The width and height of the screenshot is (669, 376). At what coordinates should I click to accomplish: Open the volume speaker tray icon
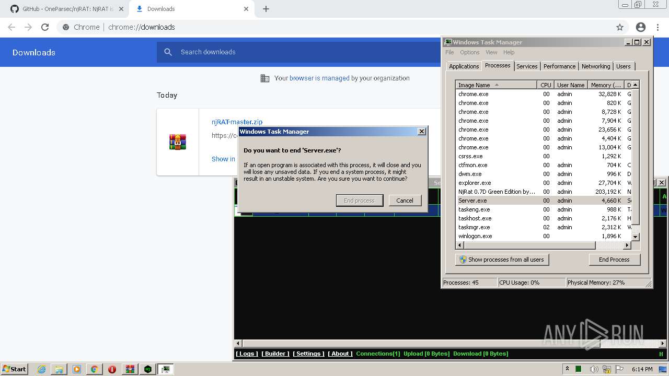pos(594,369)
